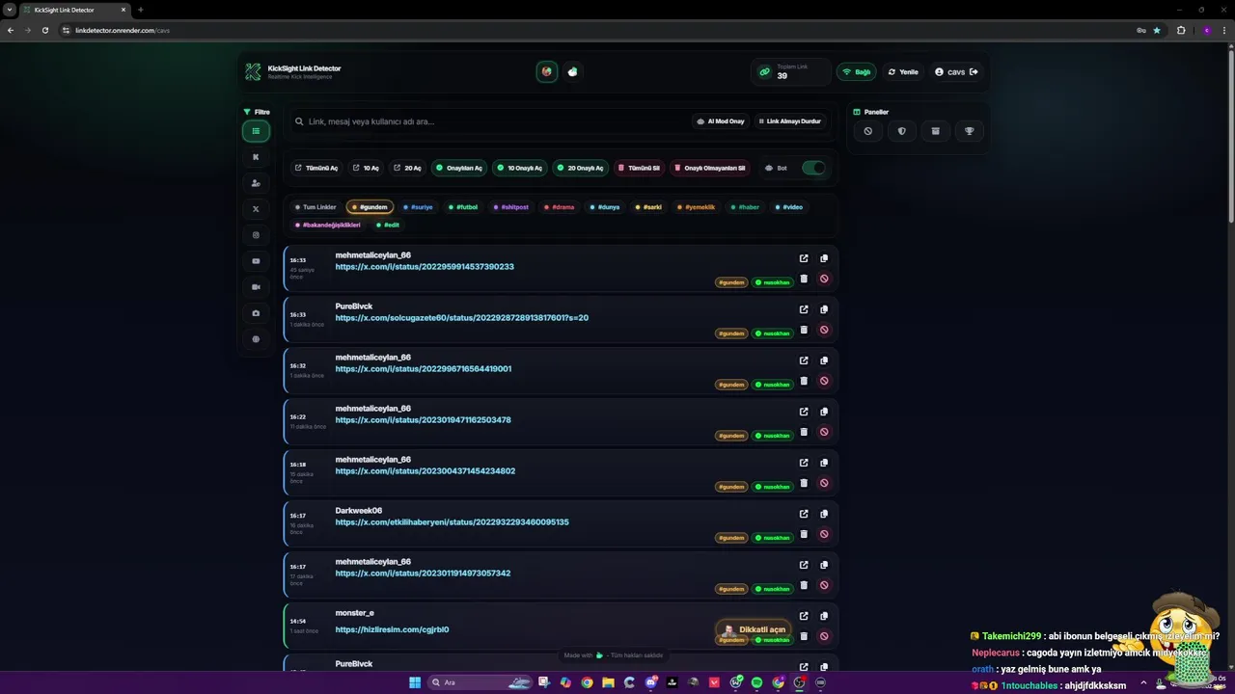Ban user monster_e via block icon
The height and width of the screenshot is (694, 1235).
click(x=824, y=636)
